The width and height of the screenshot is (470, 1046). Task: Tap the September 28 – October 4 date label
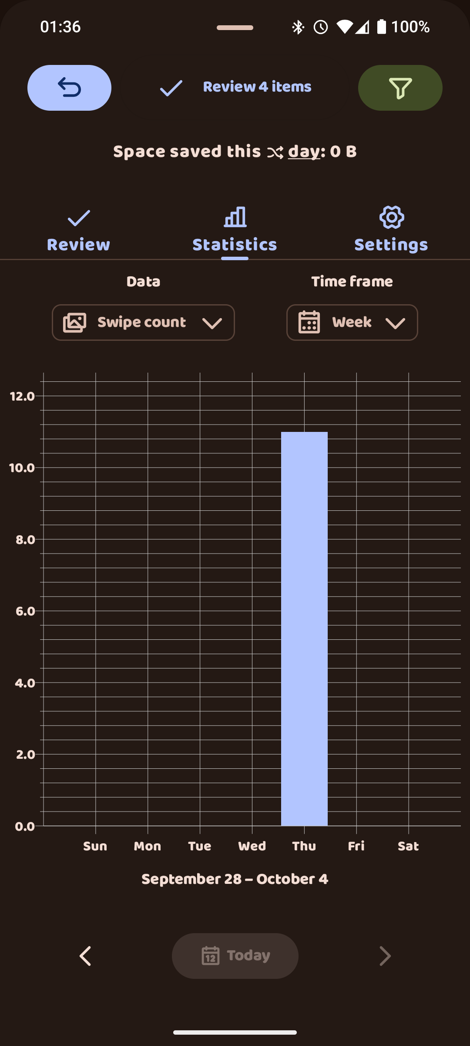235,879
